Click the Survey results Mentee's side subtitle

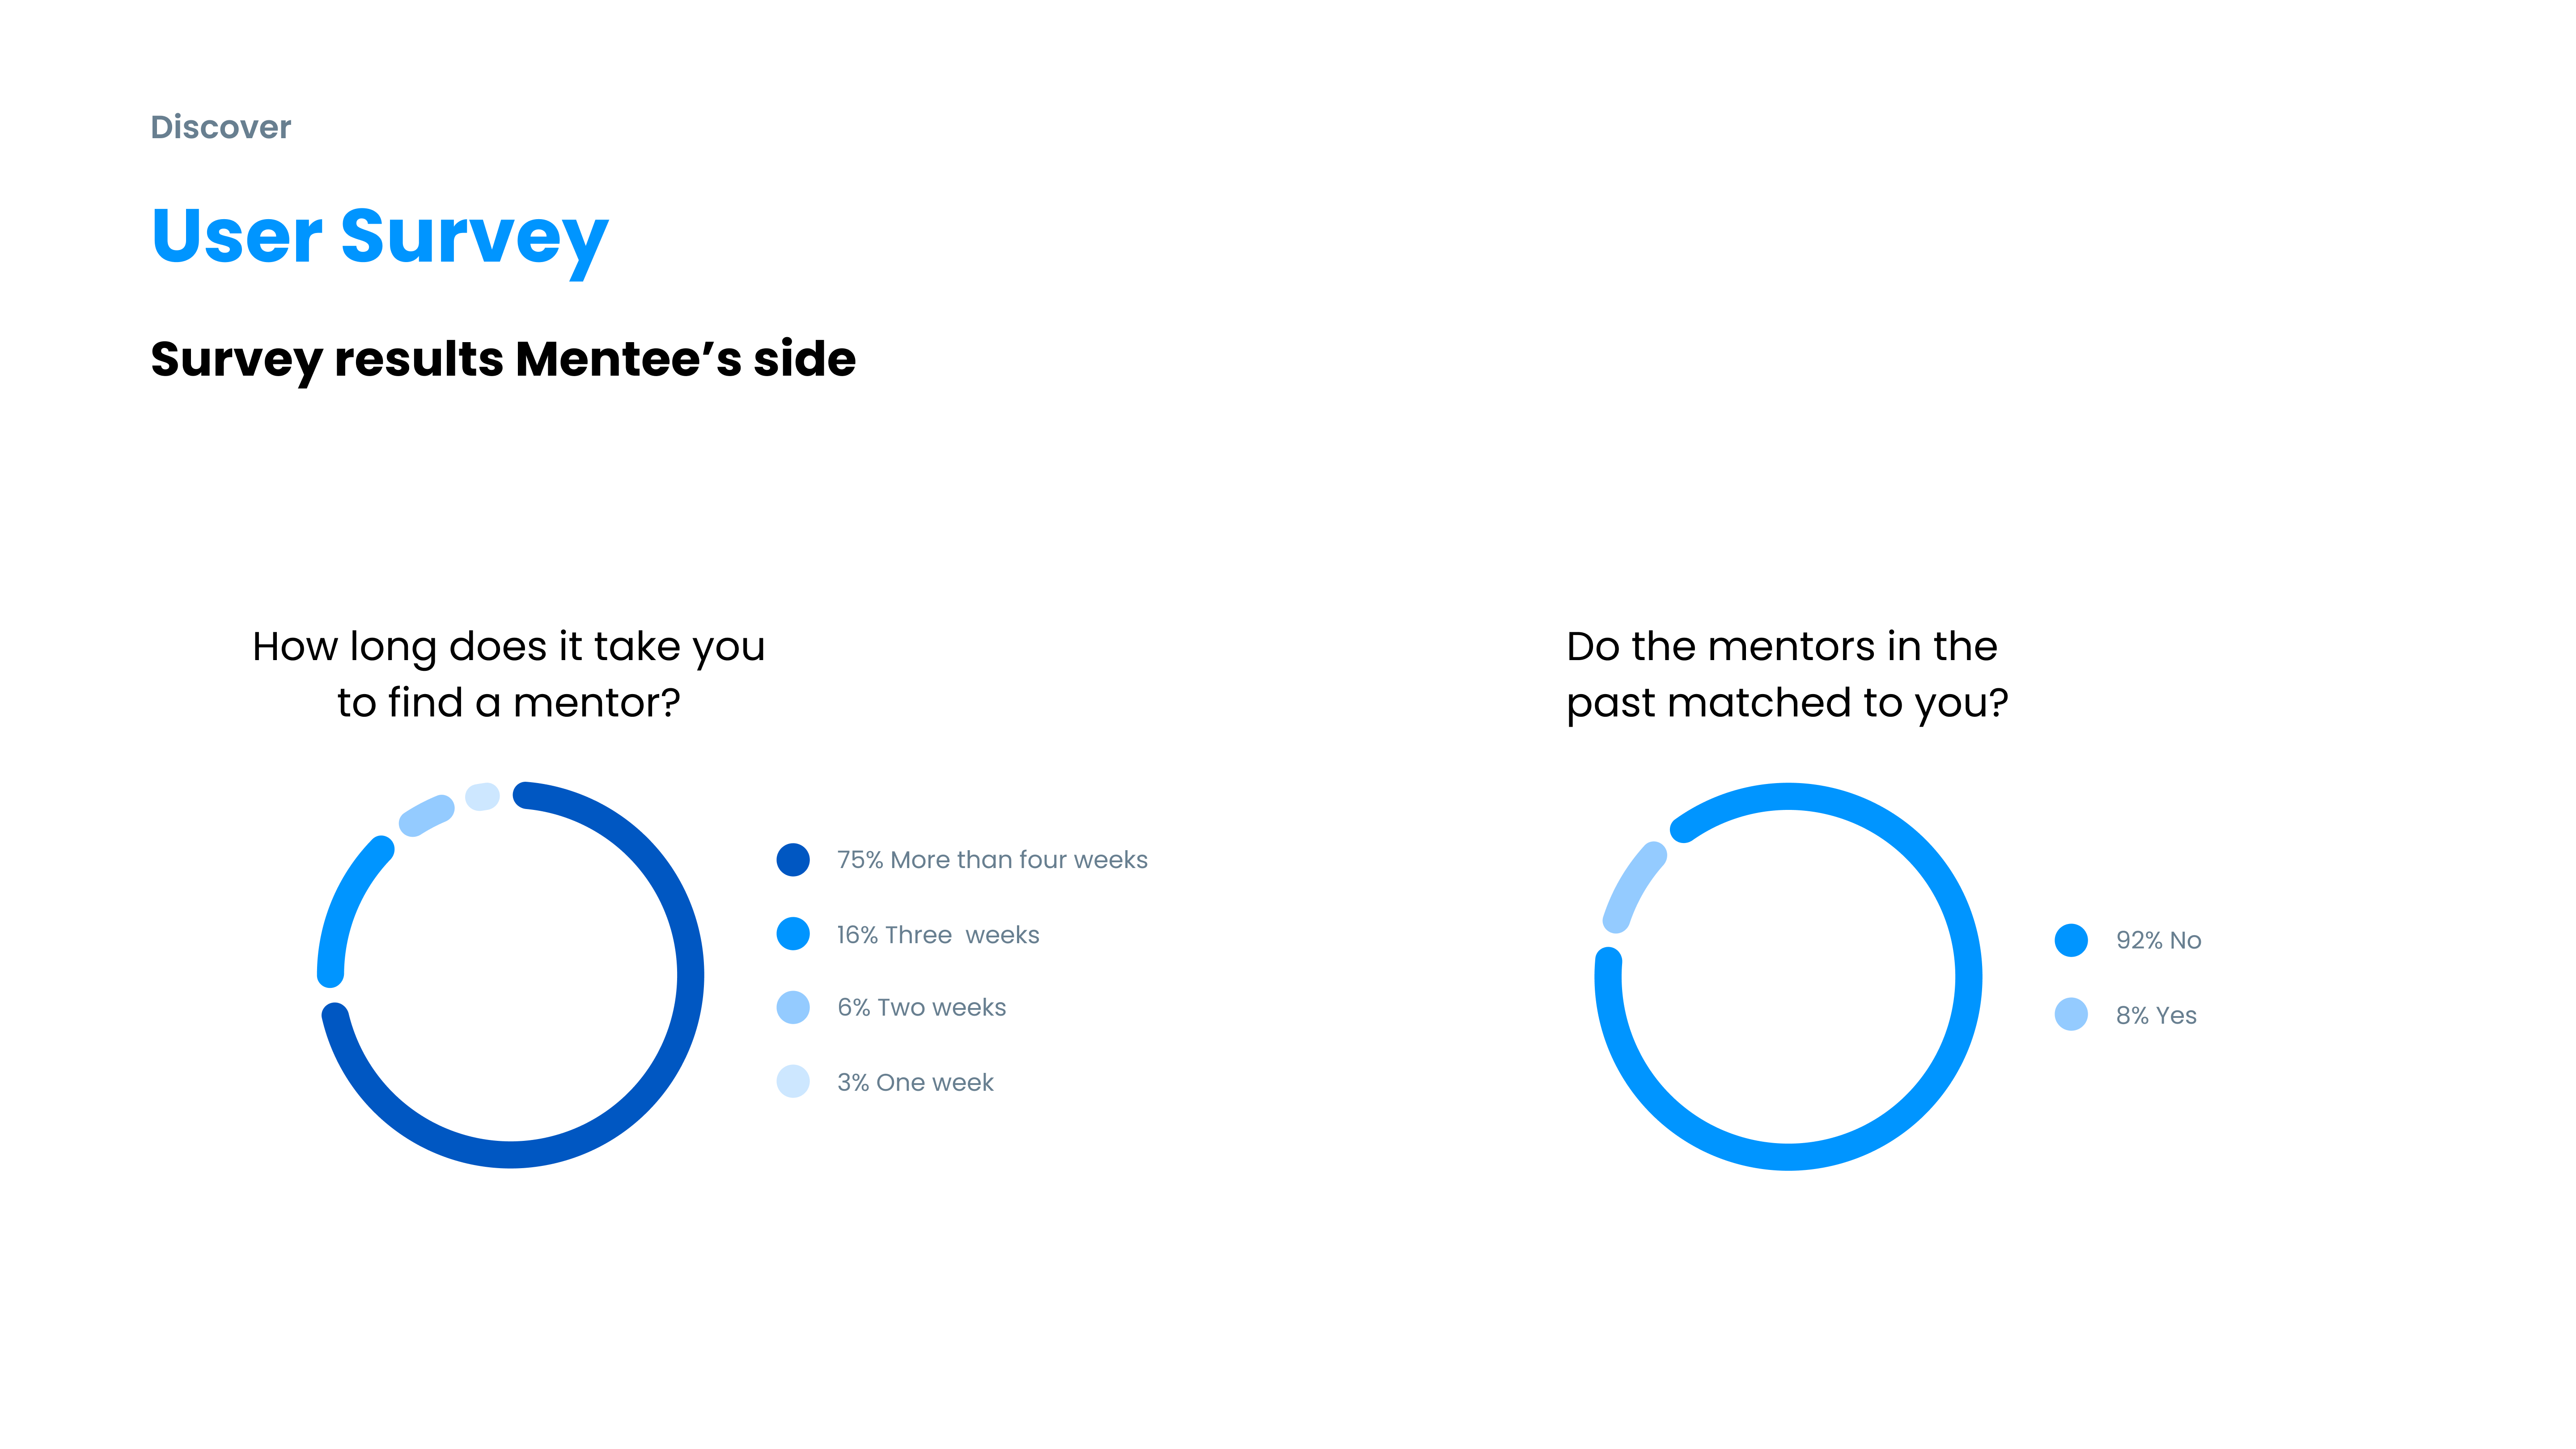(503, 359)
